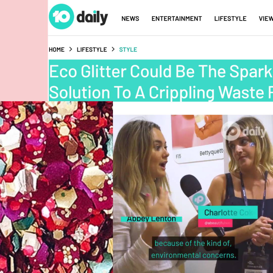Click the chevron before STYLE breadcrumb
Image resolution: width=273 pixels, height=273 pixels.
(113, 50)
